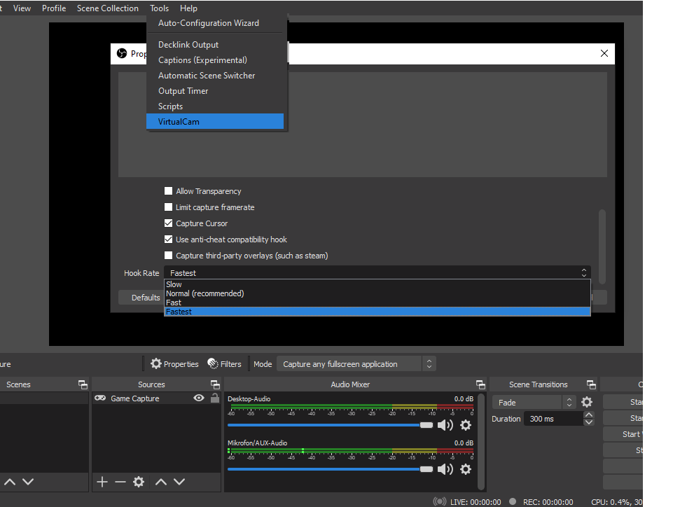Mute the Desktop-Audio speaker icon
680x507 pixels.
(445, 425)
